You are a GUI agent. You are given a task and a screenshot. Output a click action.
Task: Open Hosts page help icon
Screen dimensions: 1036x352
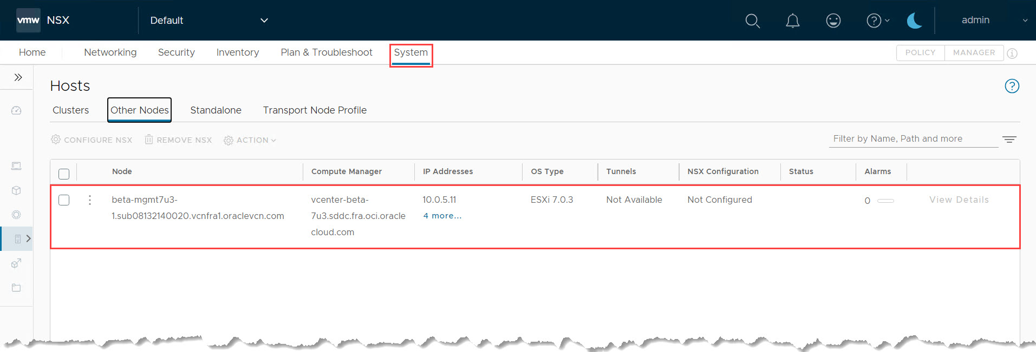point(1012,86)
